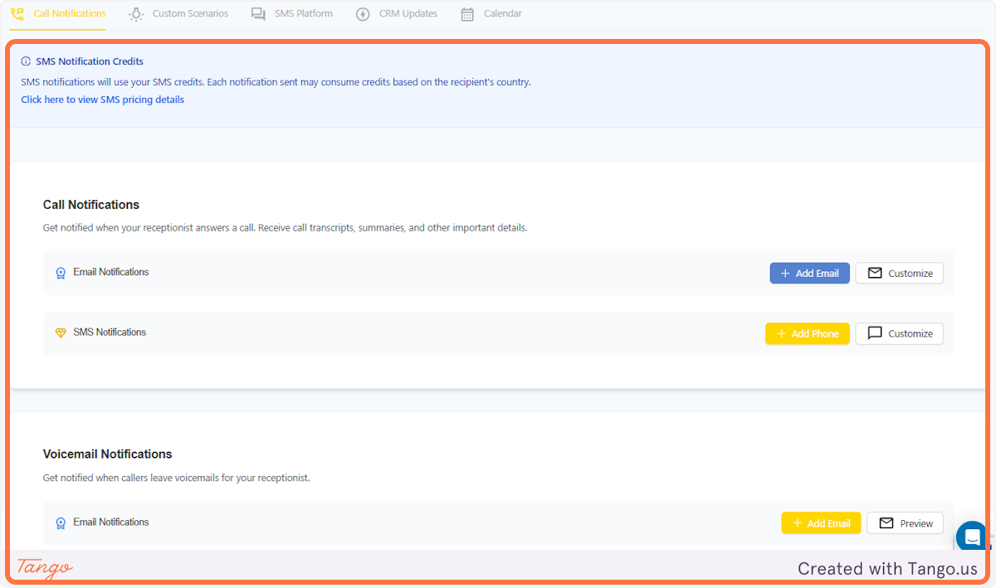Add Email for Call Notifications
This screenshot has height=588, width=996.
pos(810,273)
